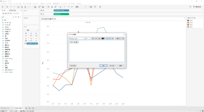Switch to the Analytics pane tab
Screen dimensions: 204x112
pyautogui.click(x=13, y=11)
